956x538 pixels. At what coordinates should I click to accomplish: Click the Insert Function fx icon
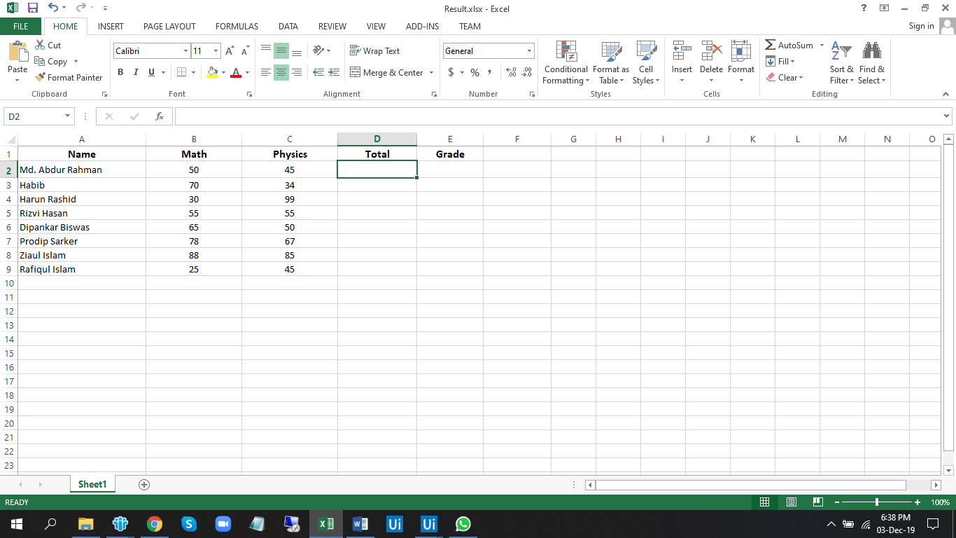pyautogui.click(x=160, y=116)
